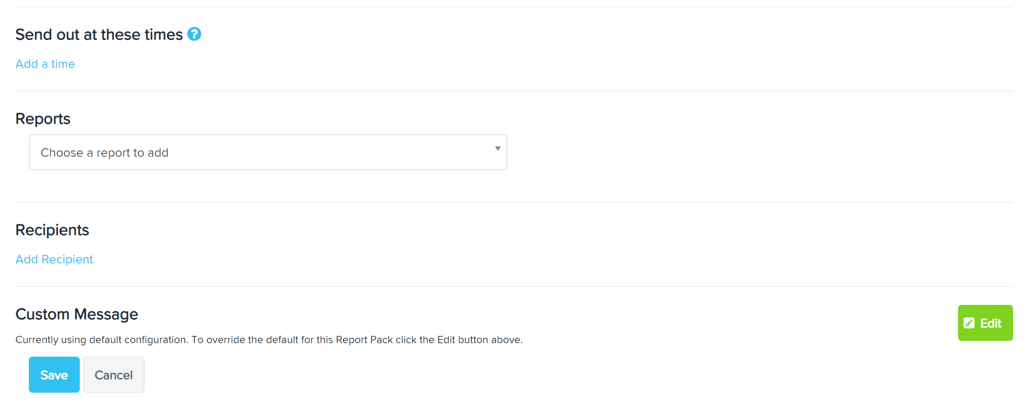The width and height of the screenshot is (1036, 417).
Task: Click the 'Send out at these times' heading
Action: coord(99,34)
